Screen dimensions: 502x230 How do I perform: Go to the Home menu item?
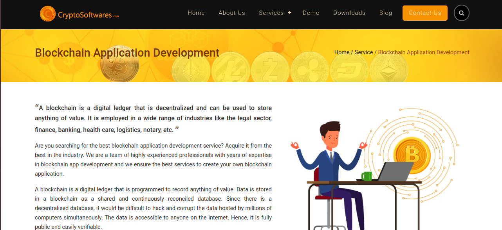coord(196,13)
